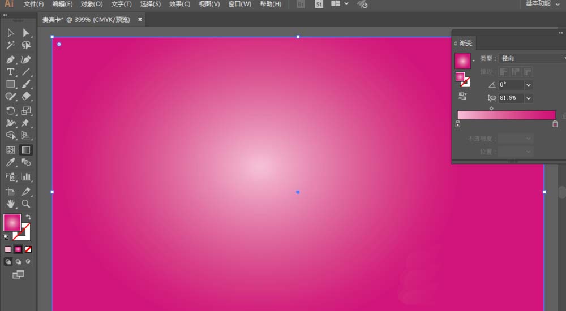This screenshot has height=311, width=566.
Task: Choose the Rectangle tool
Action: pos(10,84)
